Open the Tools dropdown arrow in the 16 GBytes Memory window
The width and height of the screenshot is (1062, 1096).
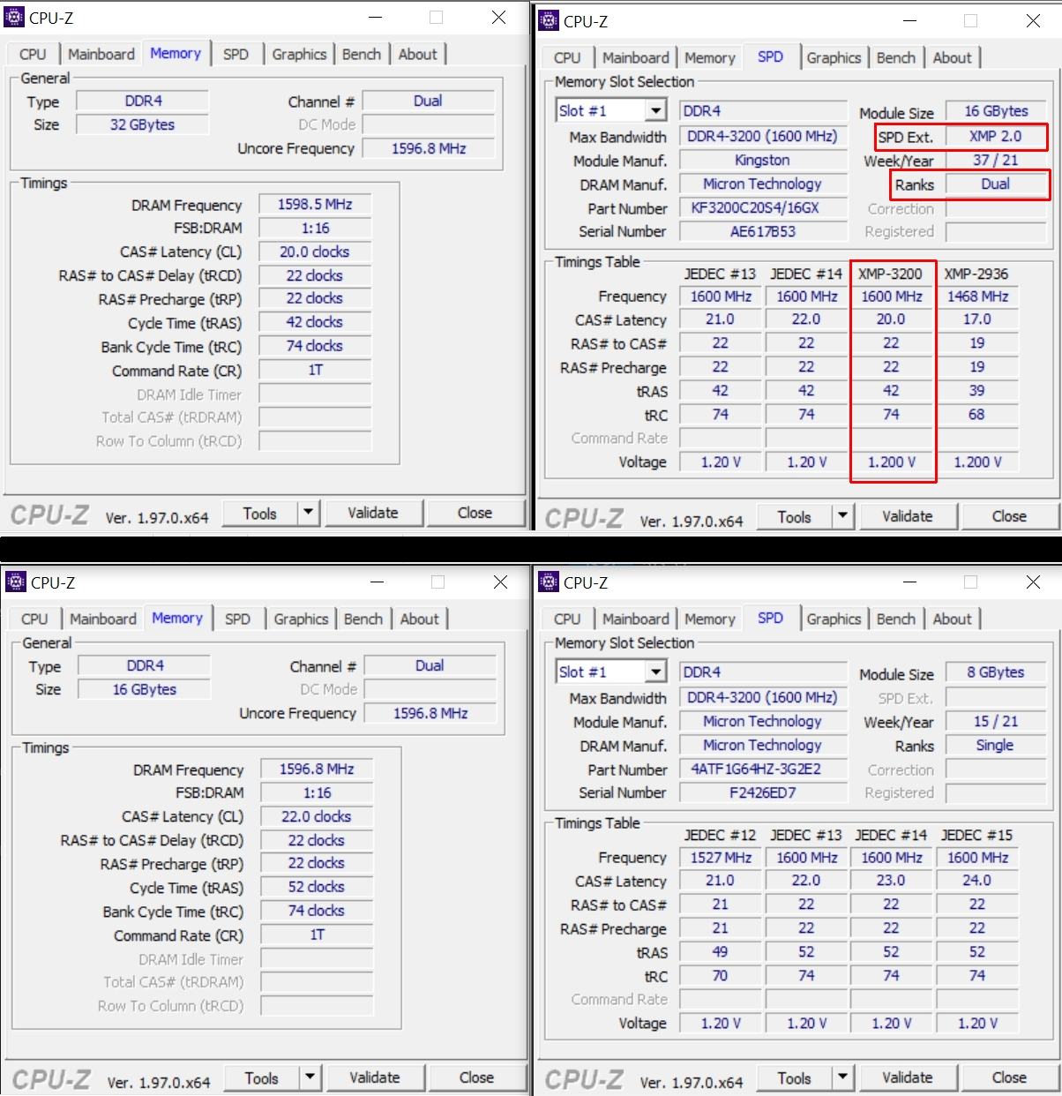click(x=310, y=1077)
